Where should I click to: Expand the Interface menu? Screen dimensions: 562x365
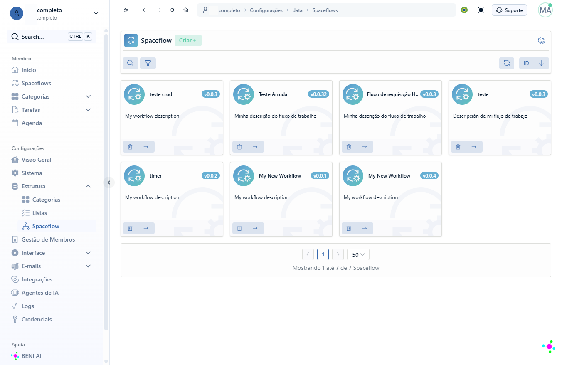coord(88,253)
